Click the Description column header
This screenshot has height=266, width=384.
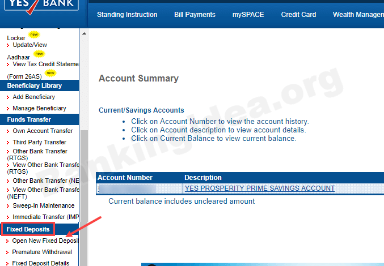202,178
